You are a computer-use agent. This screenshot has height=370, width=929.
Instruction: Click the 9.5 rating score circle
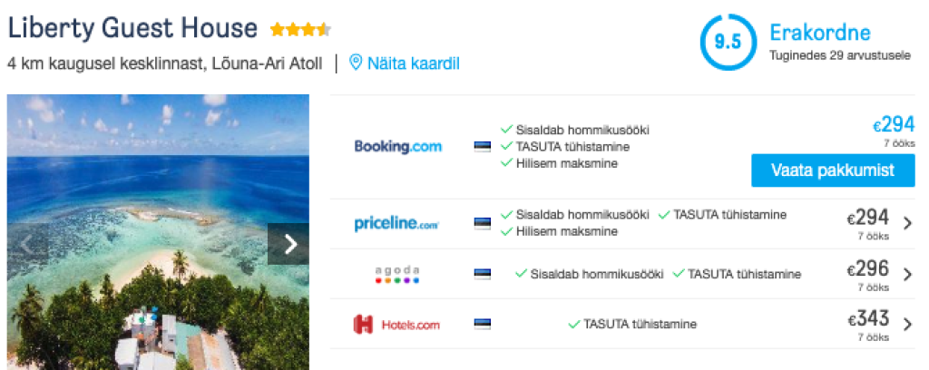click(728, 43)
